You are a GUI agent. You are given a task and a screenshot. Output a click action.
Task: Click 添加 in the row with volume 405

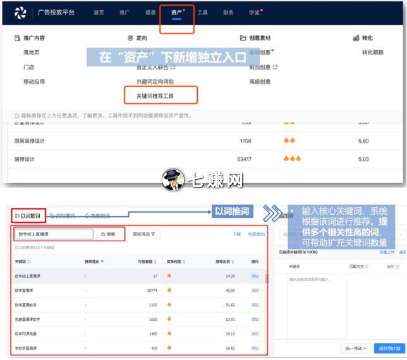(255, 348)
